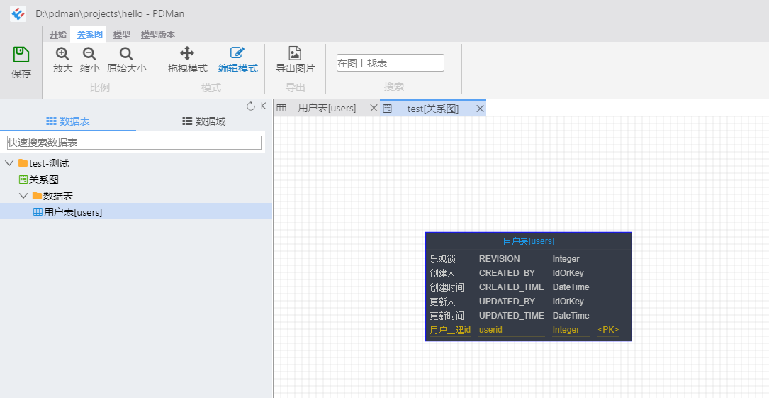Select the 数据域 panel tab
The image size is (769, 398).
pyautogui.click(x=204, y=122)
